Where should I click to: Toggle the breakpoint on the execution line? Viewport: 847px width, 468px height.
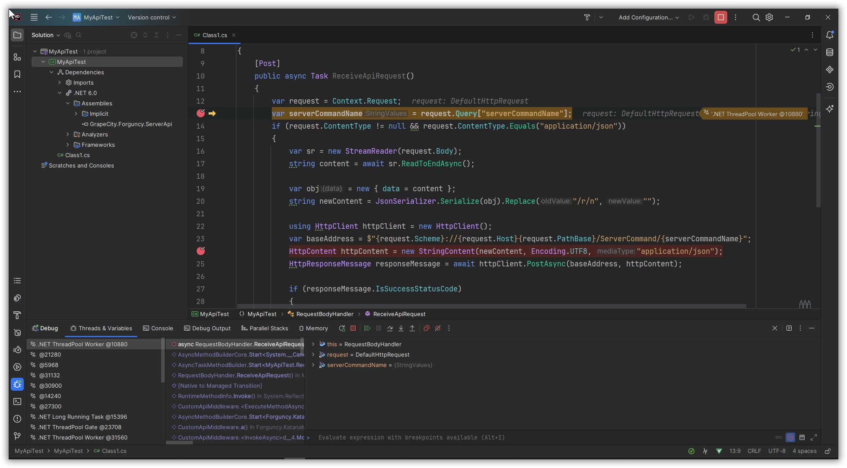pyautogui.click(x=201, y=114)
